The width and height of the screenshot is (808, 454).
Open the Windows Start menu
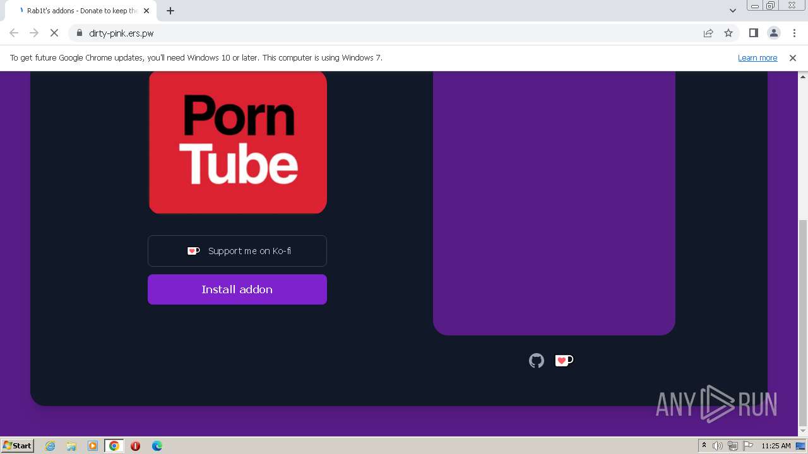click(x=18, y=446)
